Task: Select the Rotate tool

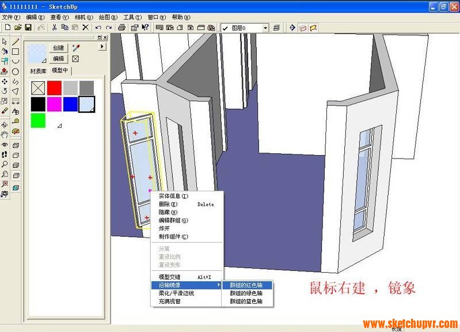Action: click(5, 91)
